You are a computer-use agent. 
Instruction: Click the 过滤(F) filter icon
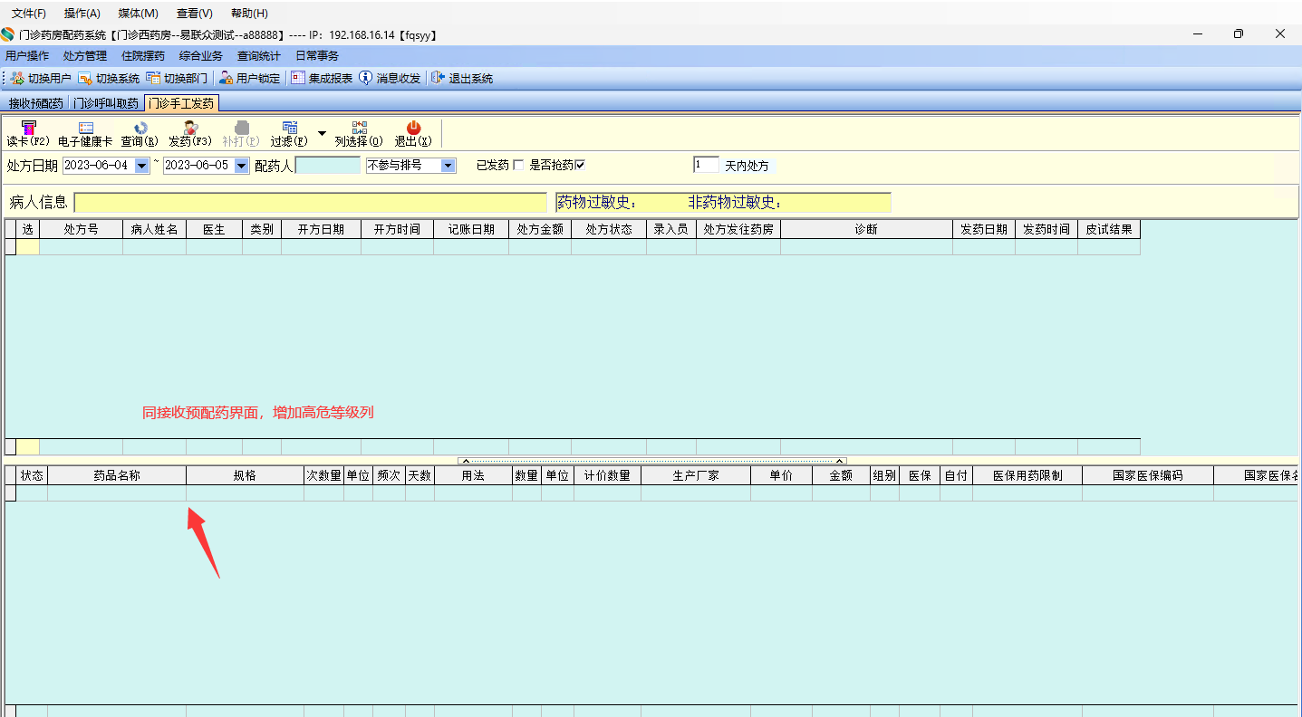pos(290,128)
